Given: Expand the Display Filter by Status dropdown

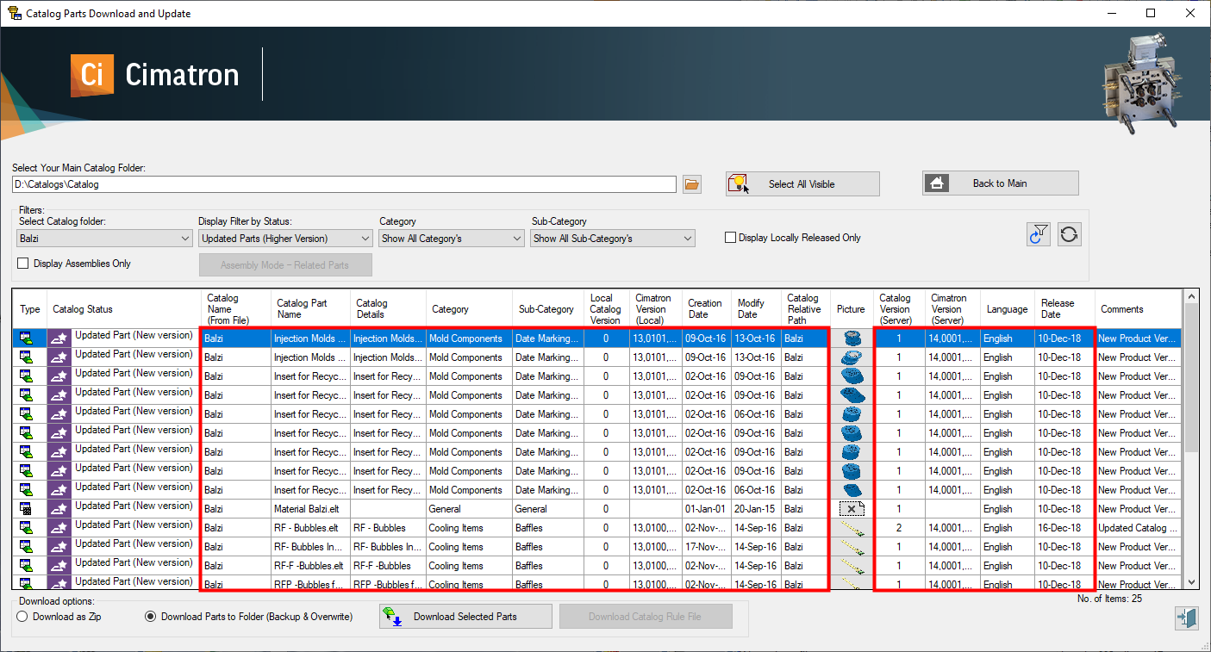Looking at the screenshot, I should point(285,239).
